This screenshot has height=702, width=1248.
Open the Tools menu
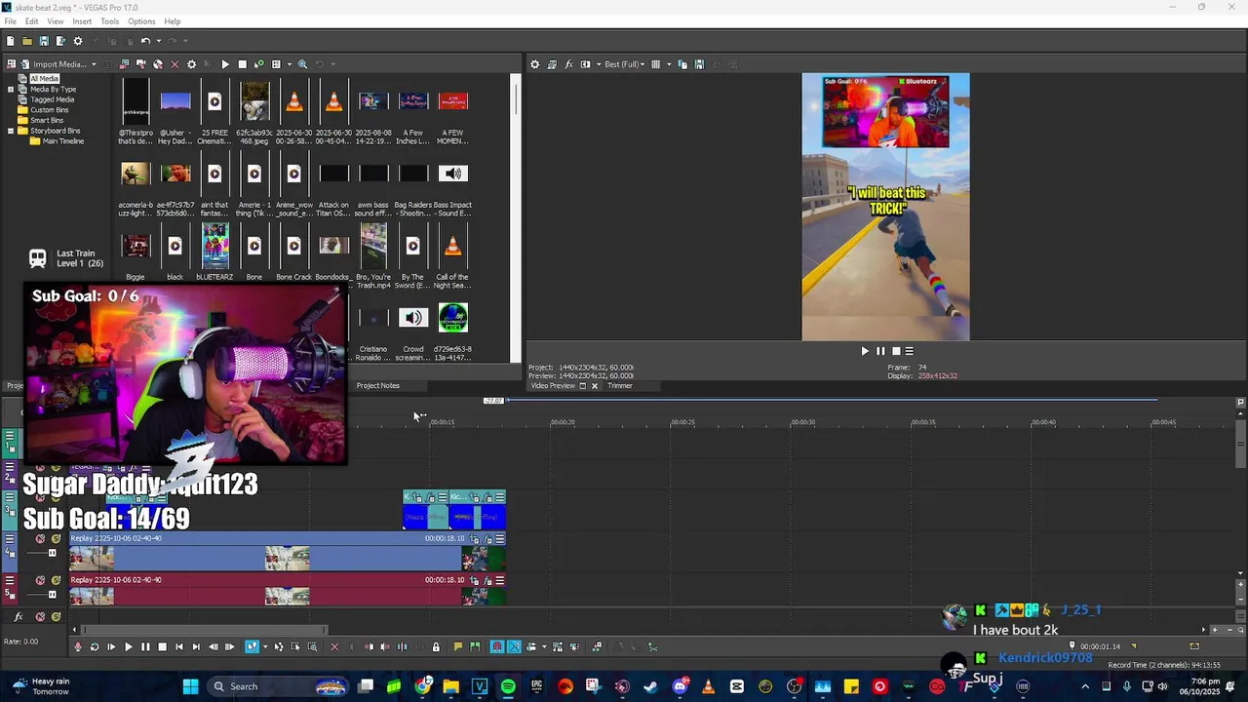[x=110, y=21]
